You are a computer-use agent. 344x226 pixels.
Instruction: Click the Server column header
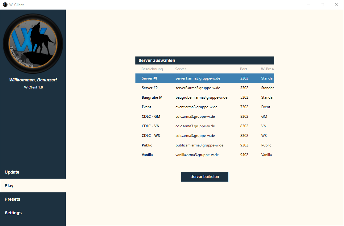click(x=181, y=69)
